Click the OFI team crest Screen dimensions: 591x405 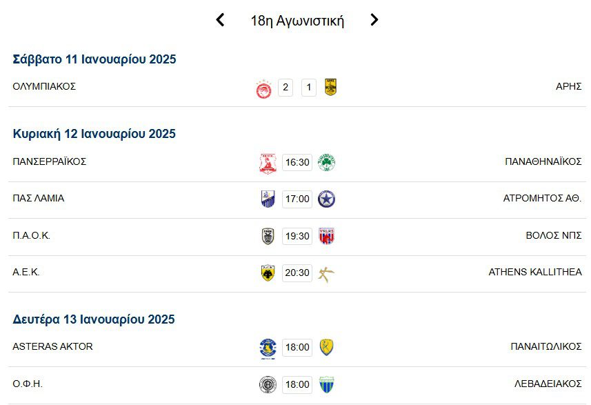268,384
